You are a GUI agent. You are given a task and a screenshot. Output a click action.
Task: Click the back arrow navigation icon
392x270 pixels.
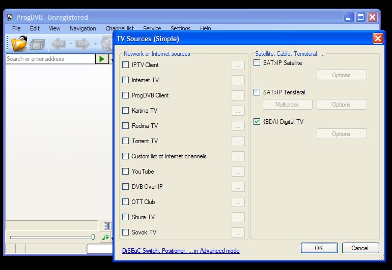click(x=59, y=44)
